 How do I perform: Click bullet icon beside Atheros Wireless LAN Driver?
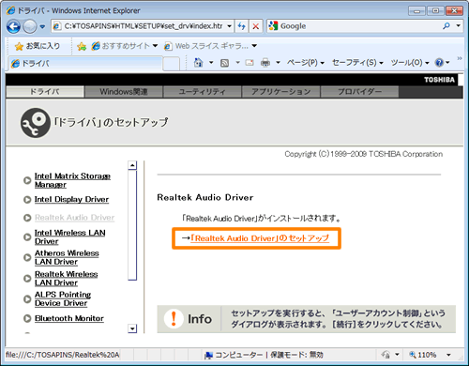(27, 257)
